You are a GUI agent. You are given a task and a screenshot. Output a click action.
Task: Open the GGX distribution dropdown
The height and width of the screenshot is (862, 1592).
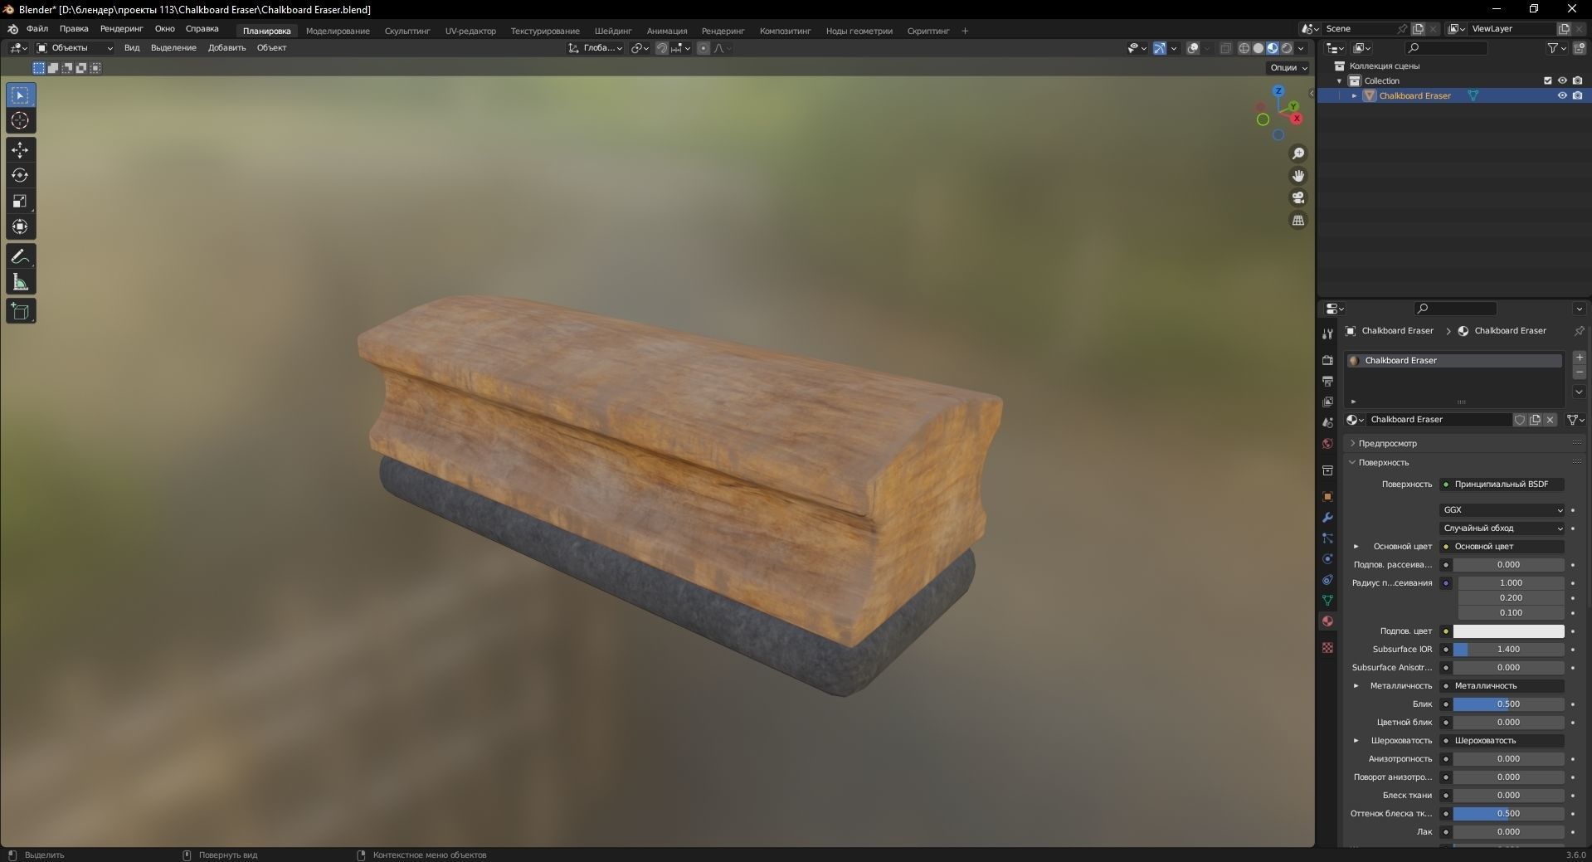pos(1502,510)
